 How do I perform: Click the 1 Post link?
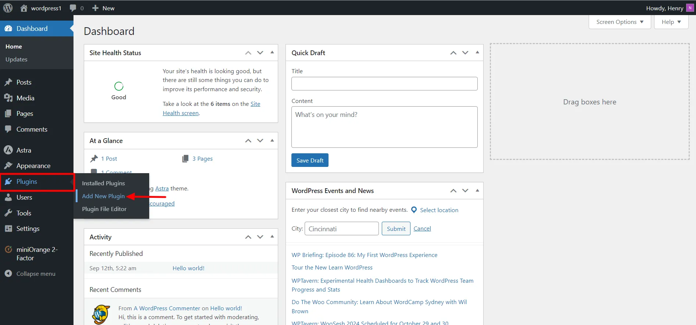point(109,159)
